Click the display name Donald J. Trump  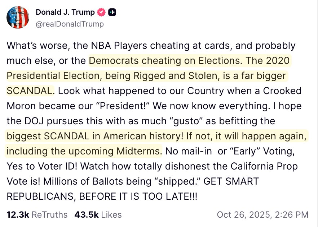tap(66, 12)
